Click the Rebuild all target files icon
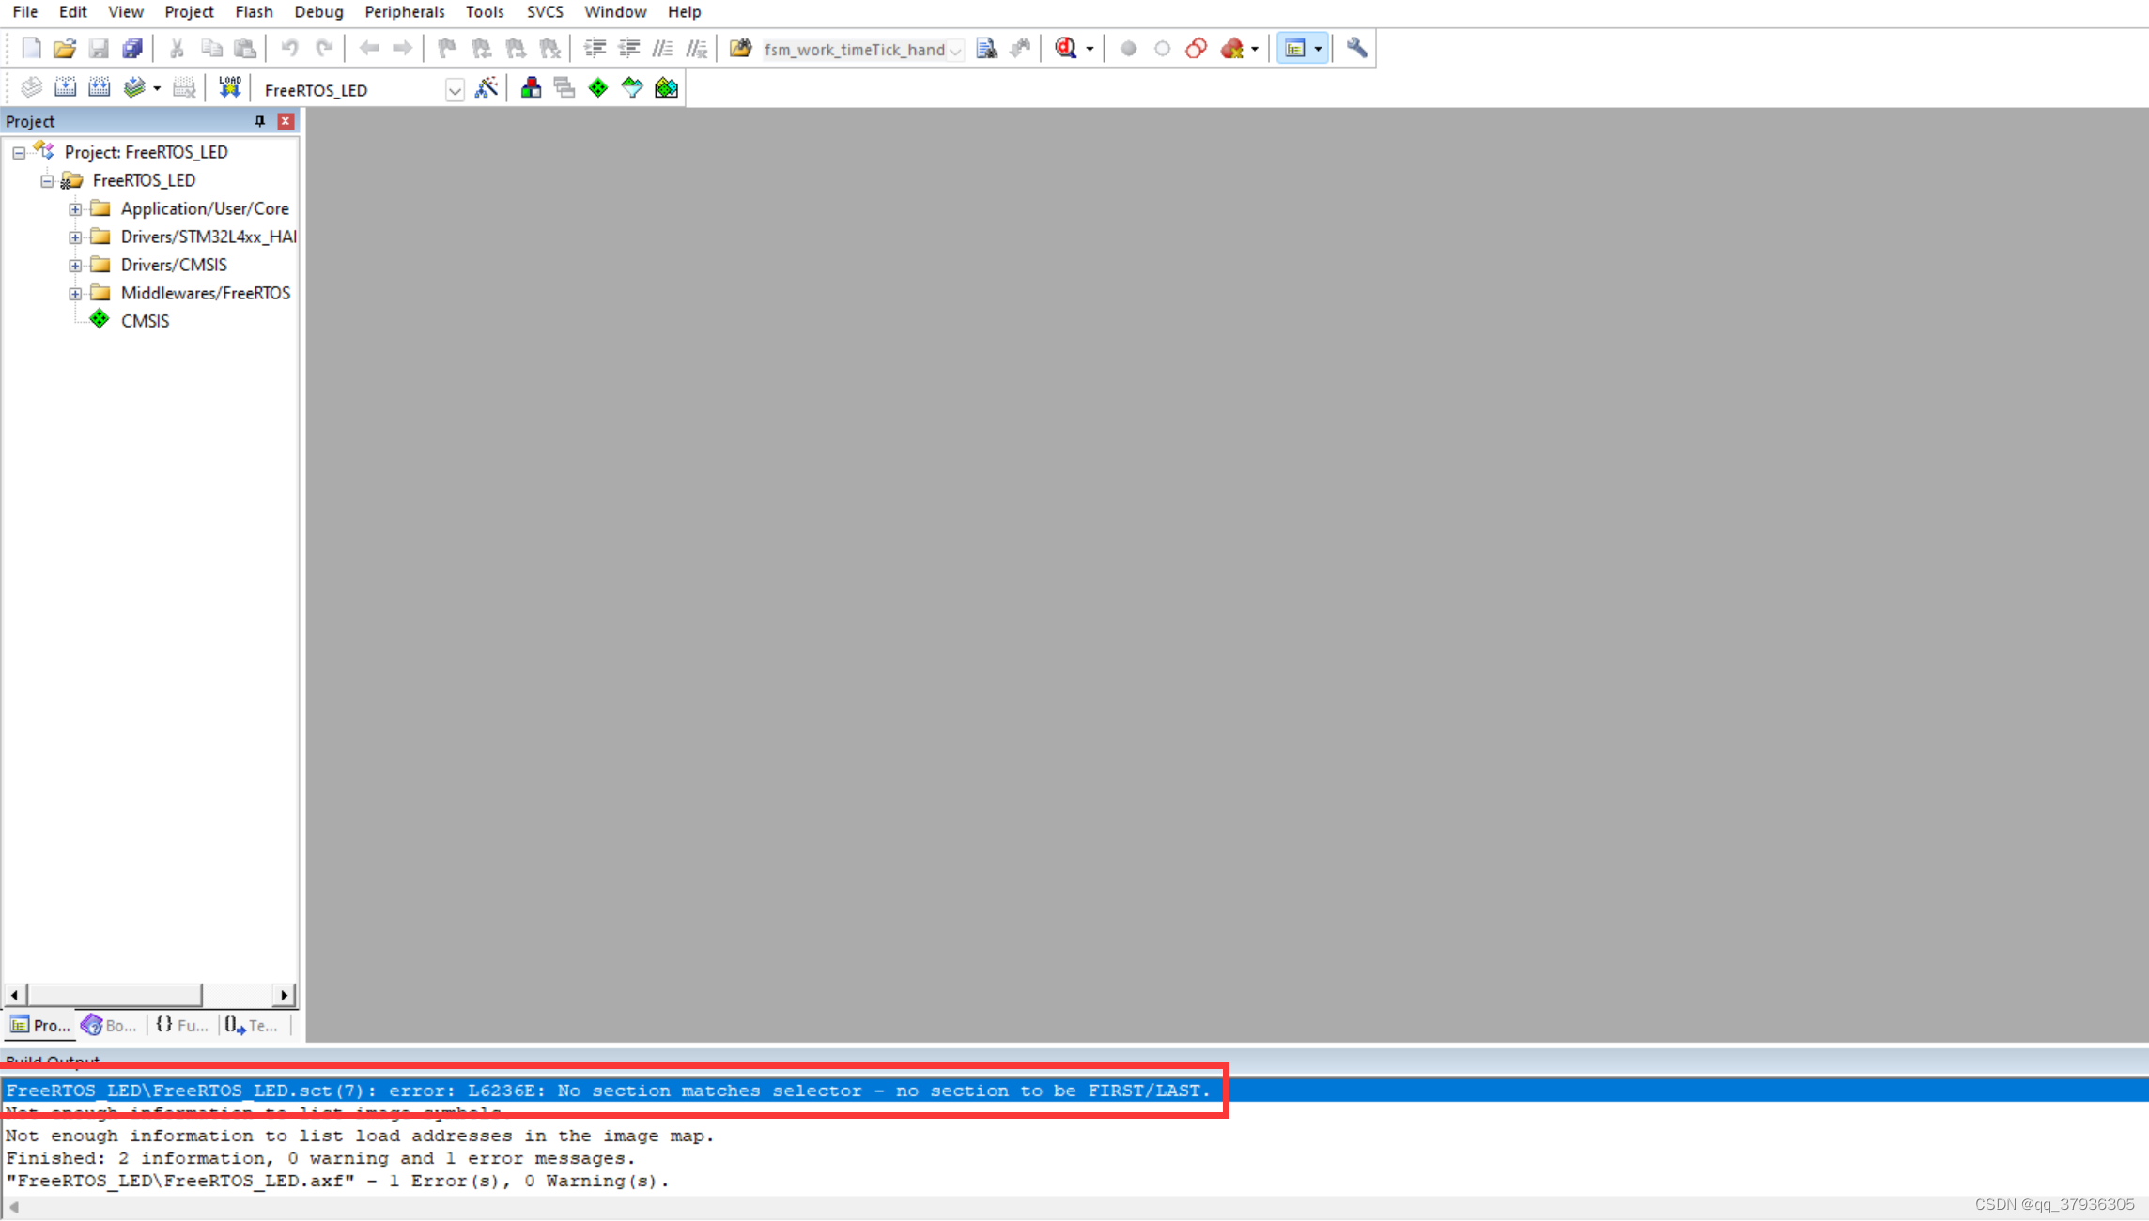The image size is (2149, 1221). coord(99,88)
